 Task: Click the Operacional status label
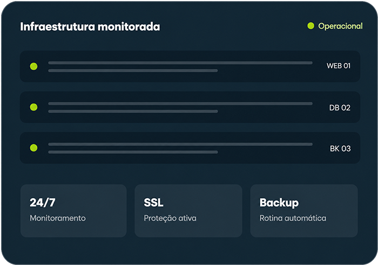coord(340,26)
